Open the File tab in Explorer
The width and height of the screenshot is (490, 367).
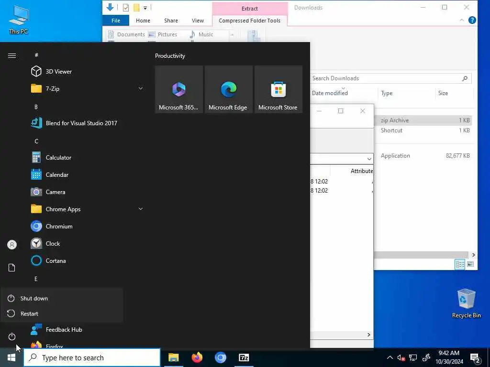pyautogui.click(x=116, y=21)
